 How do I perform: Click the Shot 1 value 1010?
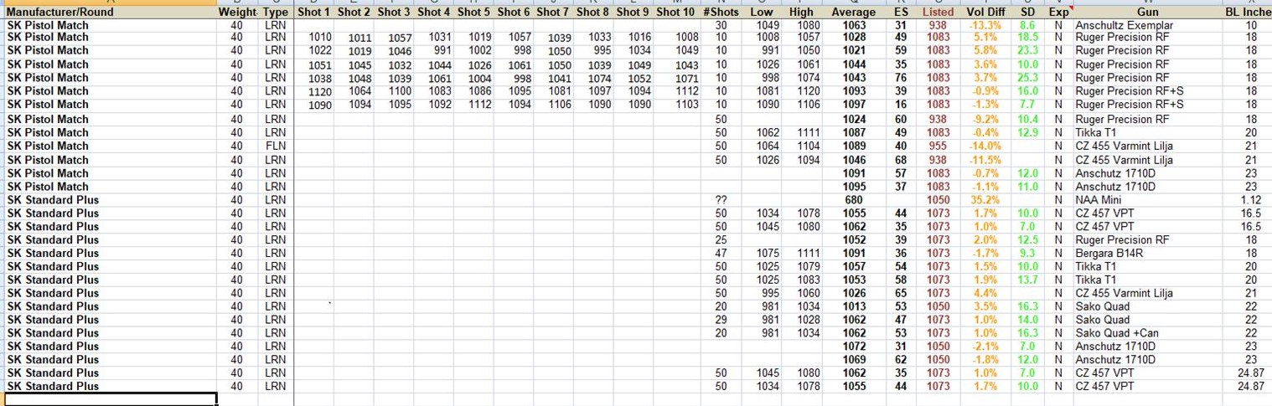coord(320,38)
